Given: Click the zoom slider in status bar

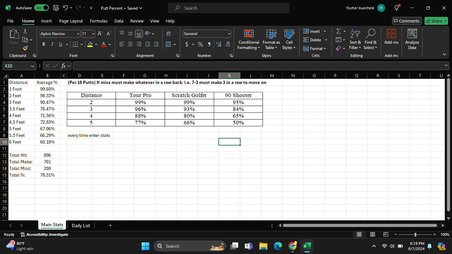Looking at the screenshot, I should 415,234.
